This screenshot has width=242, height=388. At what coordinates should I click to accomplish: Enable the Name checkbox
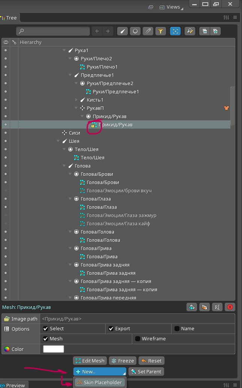click(x=177, y=329)
